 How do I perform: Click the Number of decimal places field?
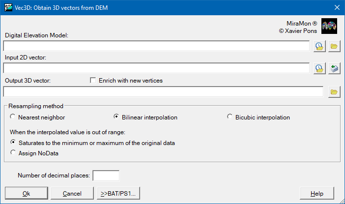(x=106, y=175)
